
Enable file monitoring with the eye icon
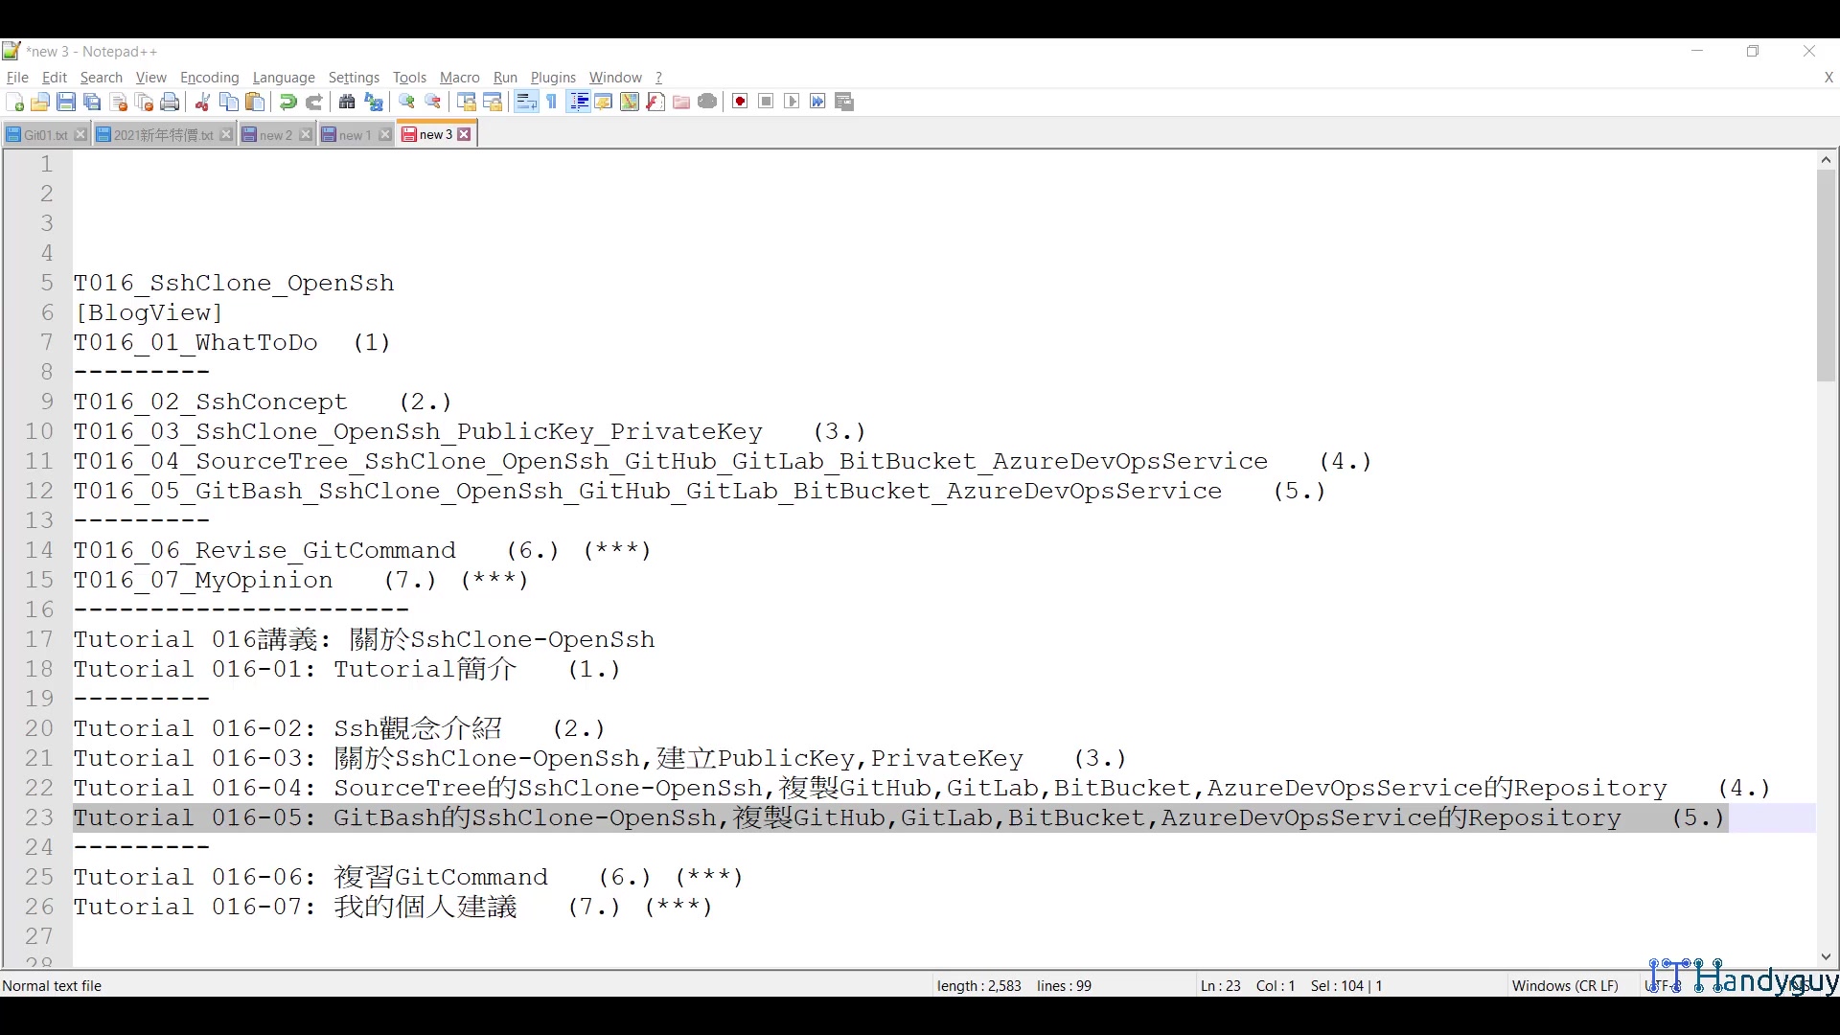coord(708,102)
